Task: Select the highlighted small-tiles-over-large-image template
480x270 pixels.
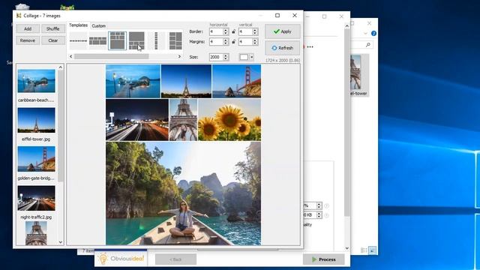Action: (117, 40)
